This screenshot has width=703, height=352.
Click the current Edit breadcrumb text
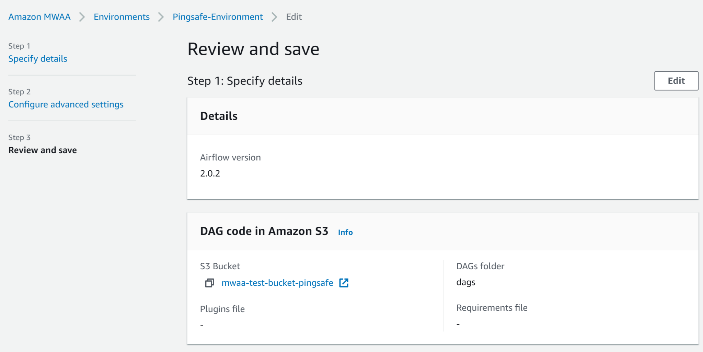[294, 17]
